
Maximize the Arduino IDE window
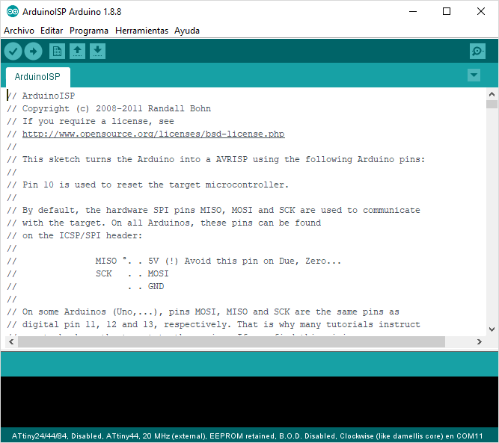447,12
